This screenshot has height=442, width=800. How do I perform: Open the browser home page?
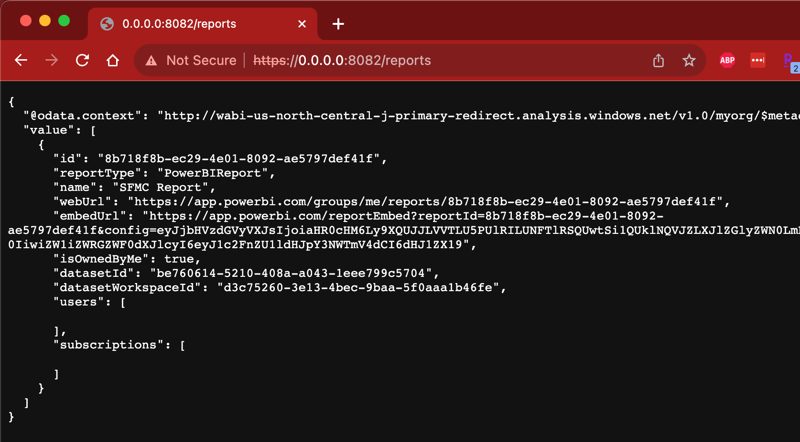[x=113, y=60]
